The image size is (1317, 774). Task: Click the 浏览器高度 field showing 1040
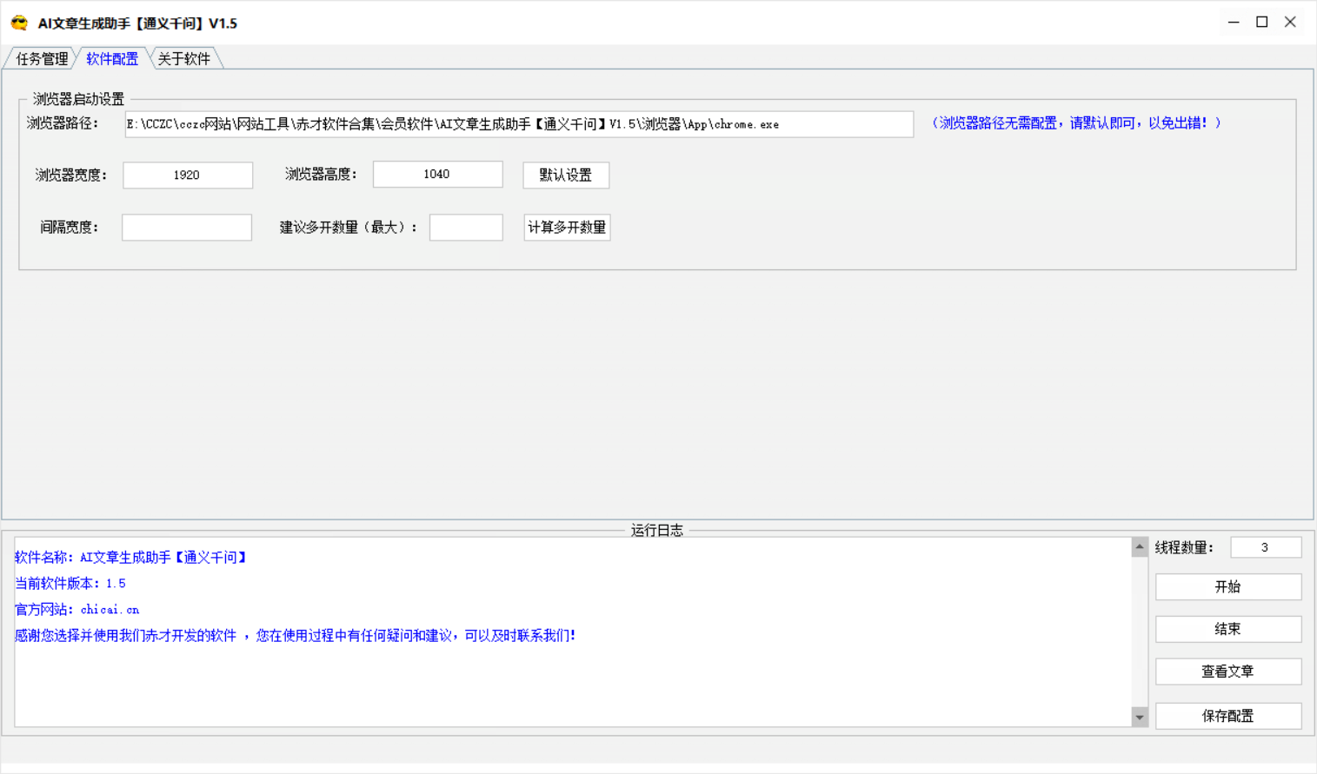tap(438, 174)
